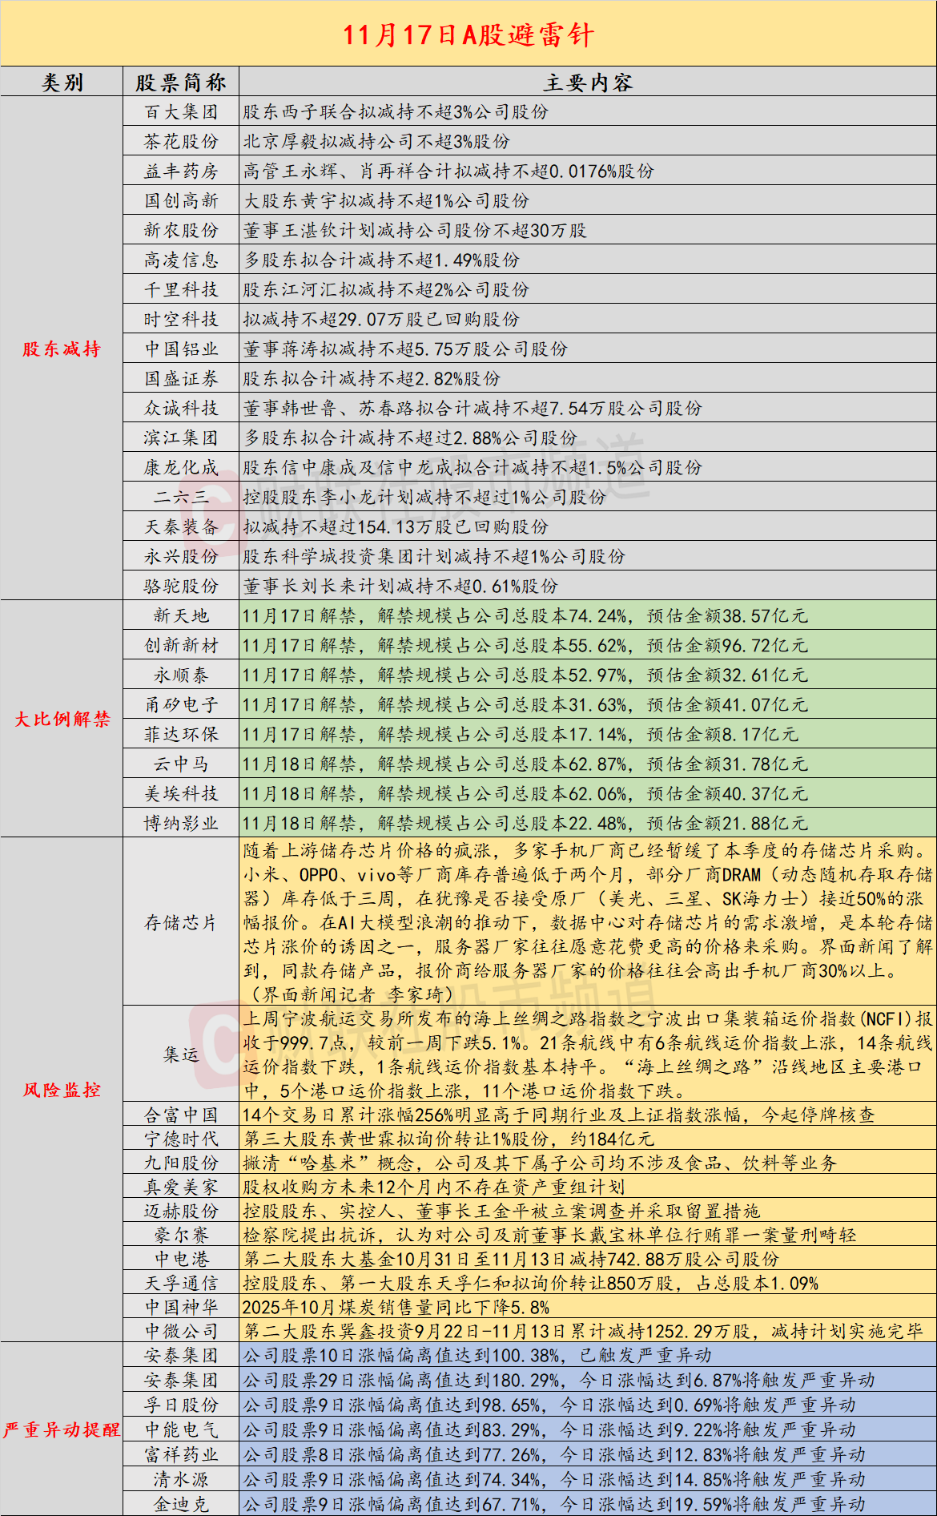Click the stock name 真爱美家
The width and height of the screenshot is (937, 1516).
pyautogui.click(x=181, y=1187)
